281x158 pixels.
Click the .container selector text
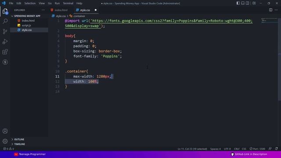76,71
